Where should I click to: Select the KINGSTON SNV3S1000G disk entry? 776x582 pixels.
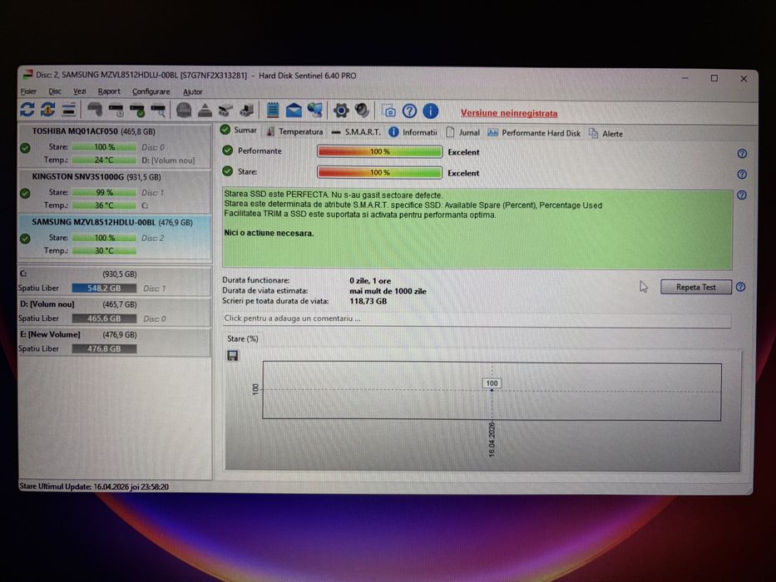115,191
